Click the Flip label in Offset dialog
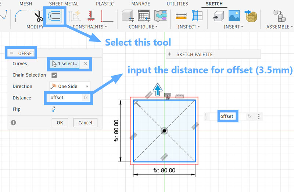This screenshot has height=192, width=294. tap(17, 109)
